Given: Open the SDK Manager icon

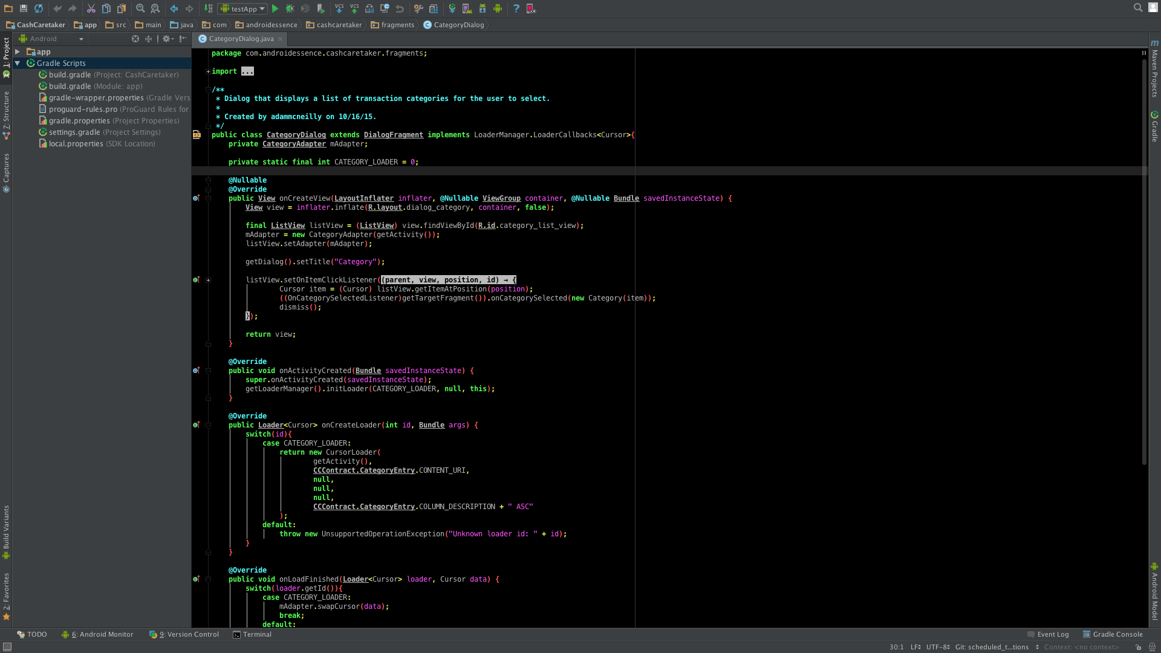Looking at the screenshot, I should tap(483, 8).
